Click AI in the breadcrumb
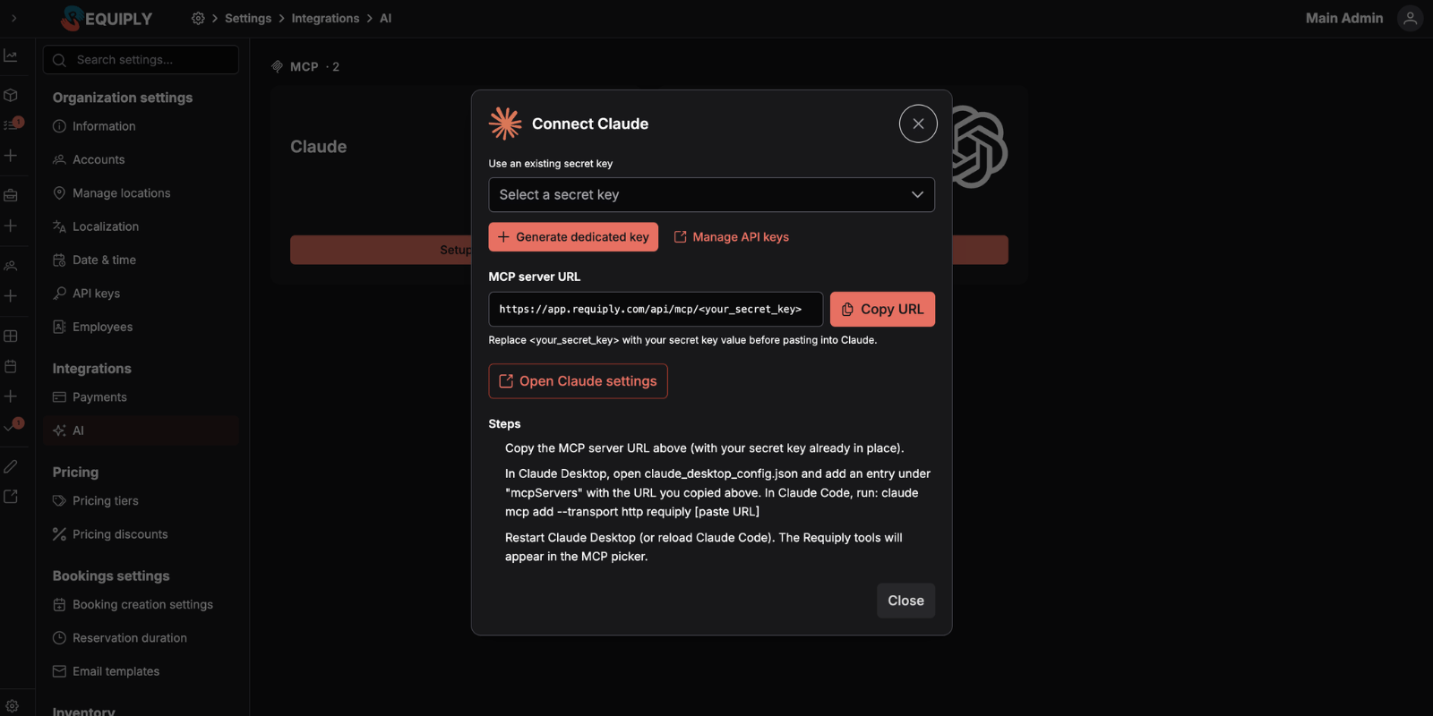This screenshot has height=716, width=1433. click(x=385, y=18)
